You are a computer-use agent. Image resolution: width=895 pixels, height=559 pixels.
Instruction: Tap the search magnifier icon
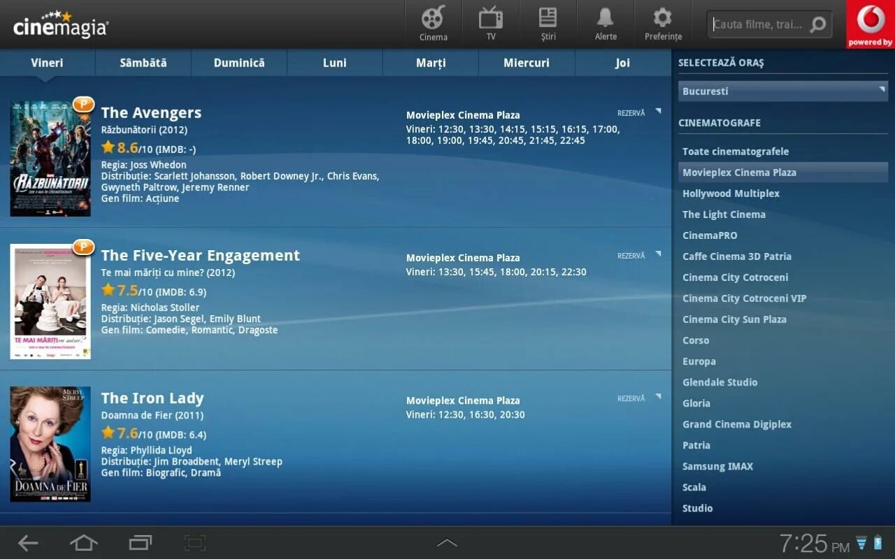(x=817, y=25)
